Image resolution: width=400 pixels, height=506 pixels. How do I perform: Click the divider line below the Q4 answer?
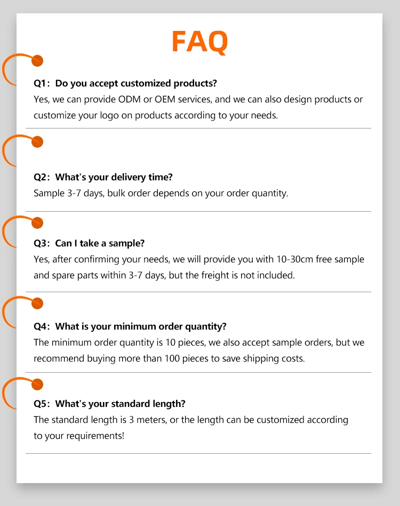198,372
